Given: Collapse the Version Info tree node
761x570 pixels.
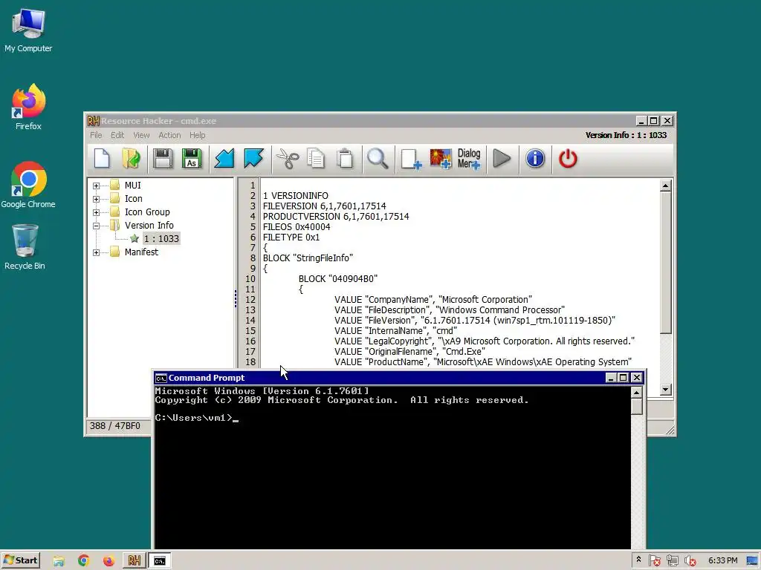Looking at the screenshot, I should [96, 226].
